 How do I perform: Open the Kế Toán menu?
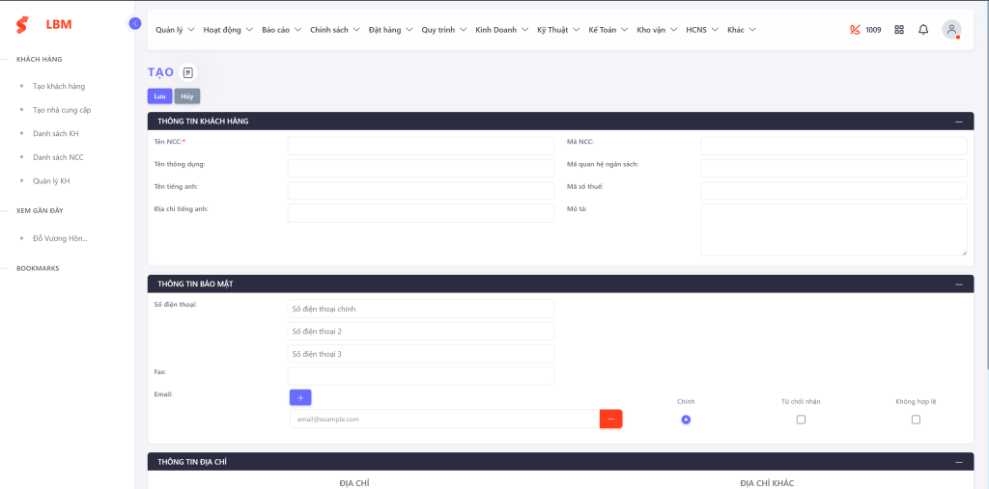tap(608, 30)
